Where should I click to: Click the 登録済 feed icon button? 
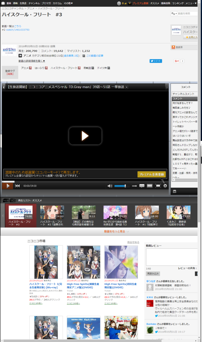[173, 47]
